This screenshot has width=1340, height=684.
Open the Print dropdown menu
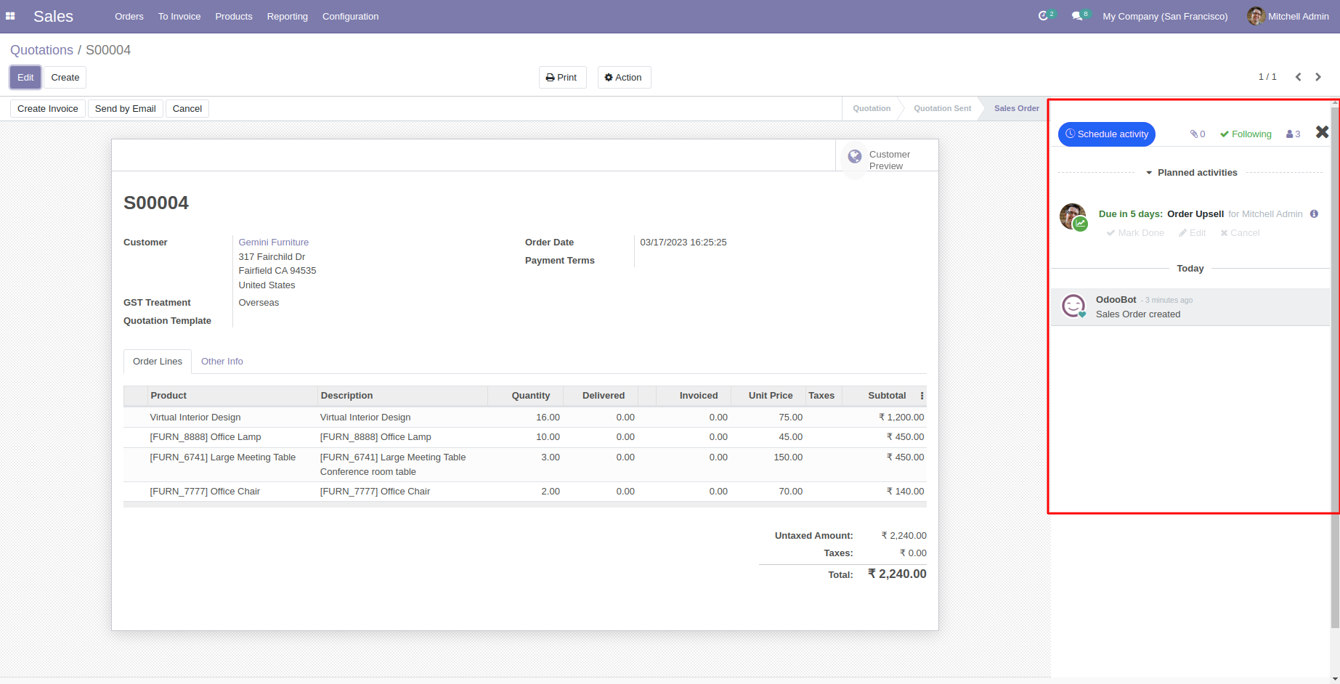click(x=562, y=78)
